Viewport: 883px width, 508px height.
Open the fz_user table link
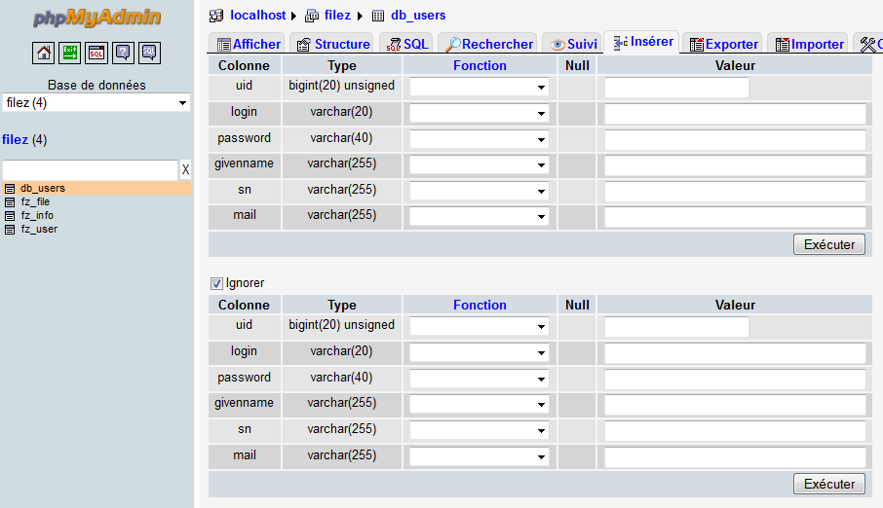[x=39, y=230]
